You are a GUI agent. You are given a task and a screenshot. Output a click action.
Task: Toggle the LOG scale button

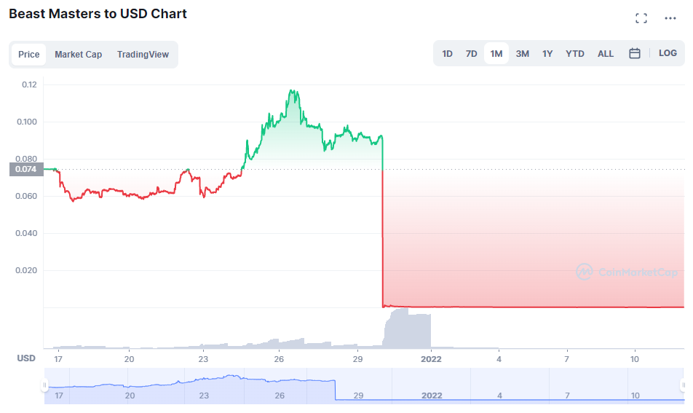click(x=668, y=53)
